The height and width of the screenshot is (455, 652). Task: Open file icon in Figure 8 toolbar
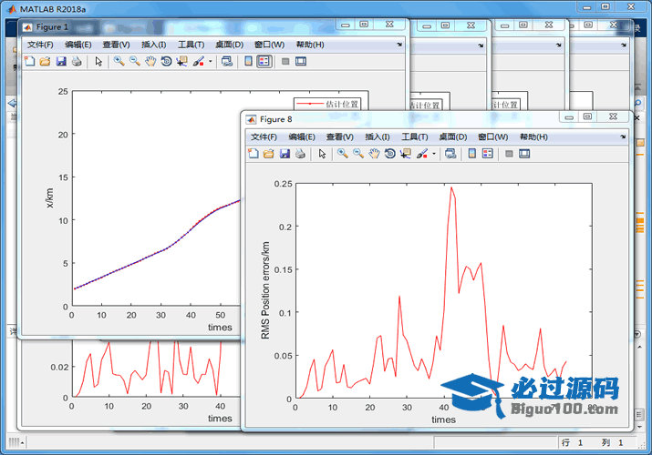point(269,154)
